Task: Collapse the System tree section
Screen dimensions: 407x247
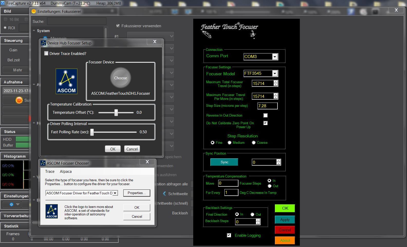Action: [34, 30]
